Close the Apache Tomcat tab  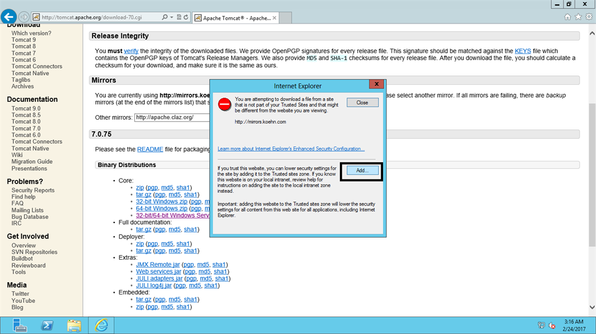[x=275, y=18]
